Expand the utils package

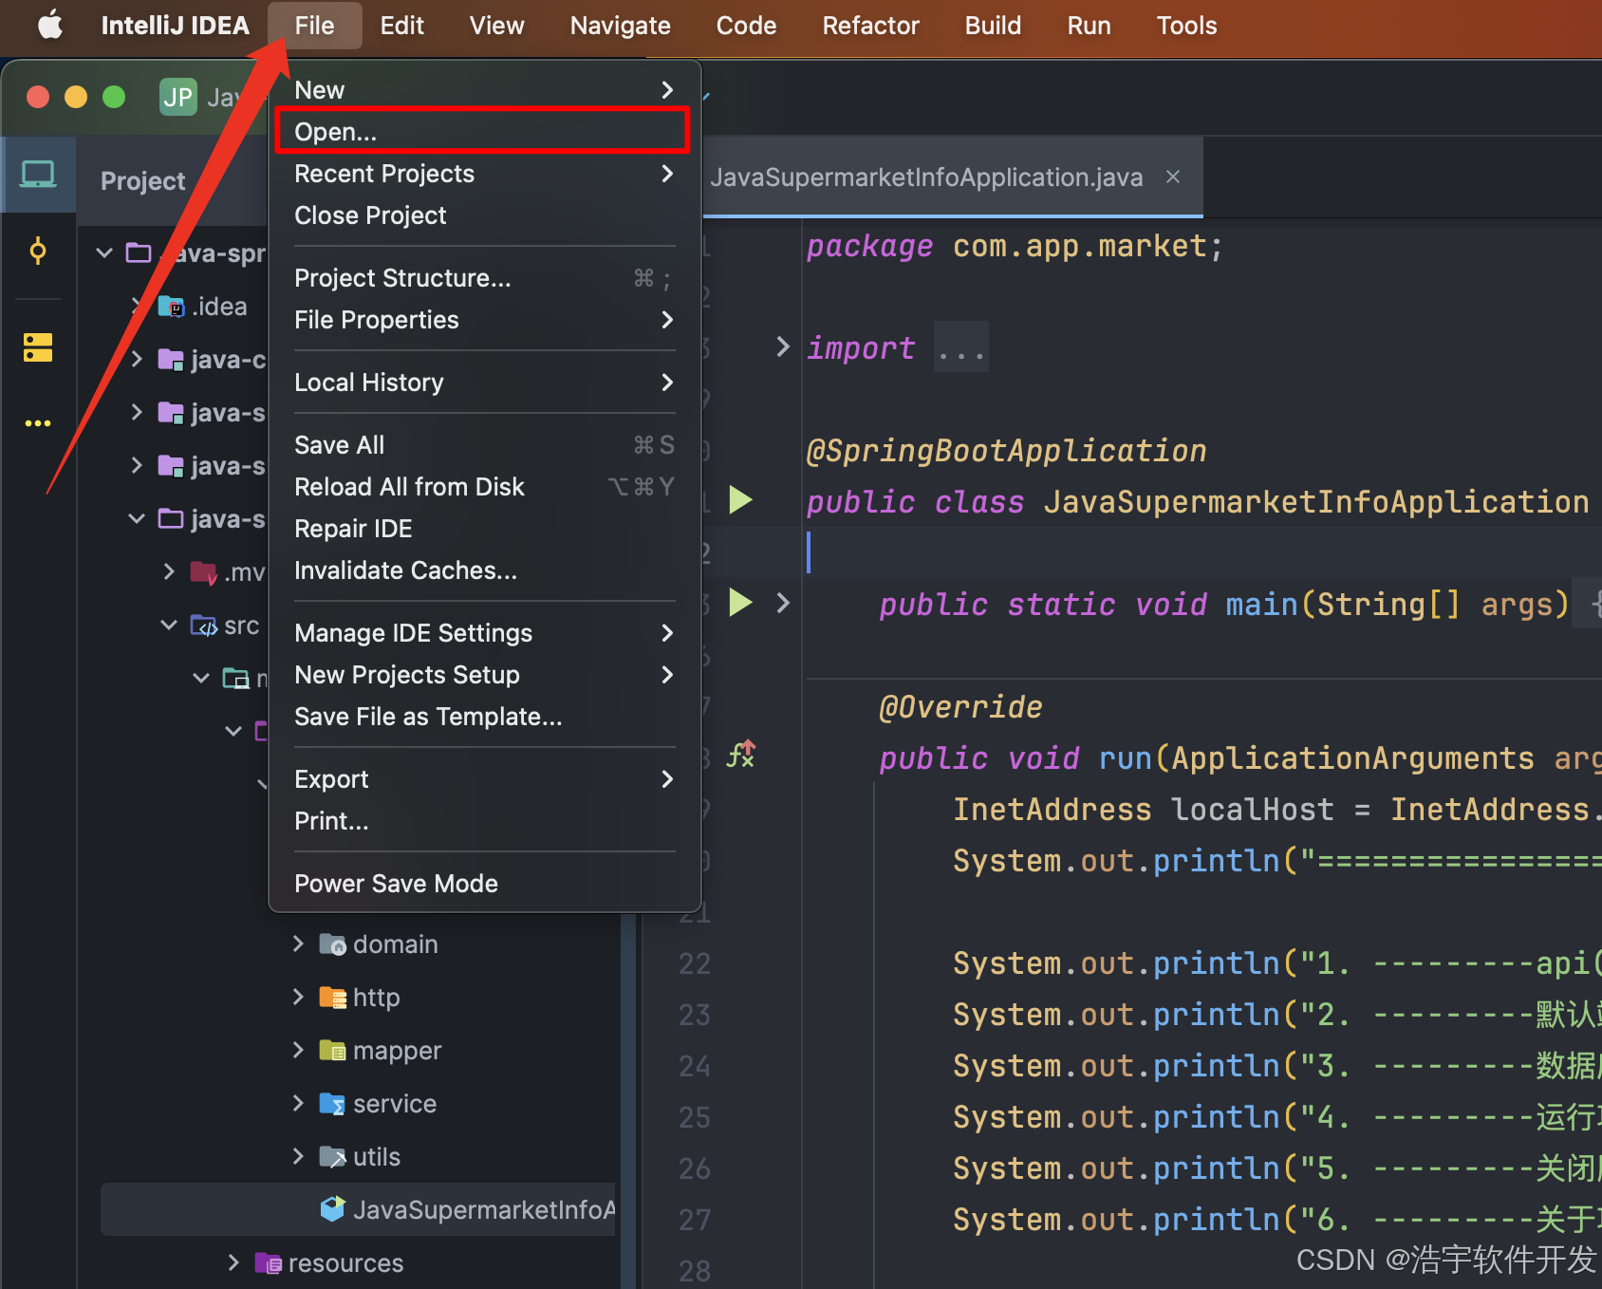(298, 1156)
